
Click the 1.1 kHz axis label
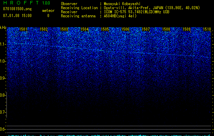point(3,44)
